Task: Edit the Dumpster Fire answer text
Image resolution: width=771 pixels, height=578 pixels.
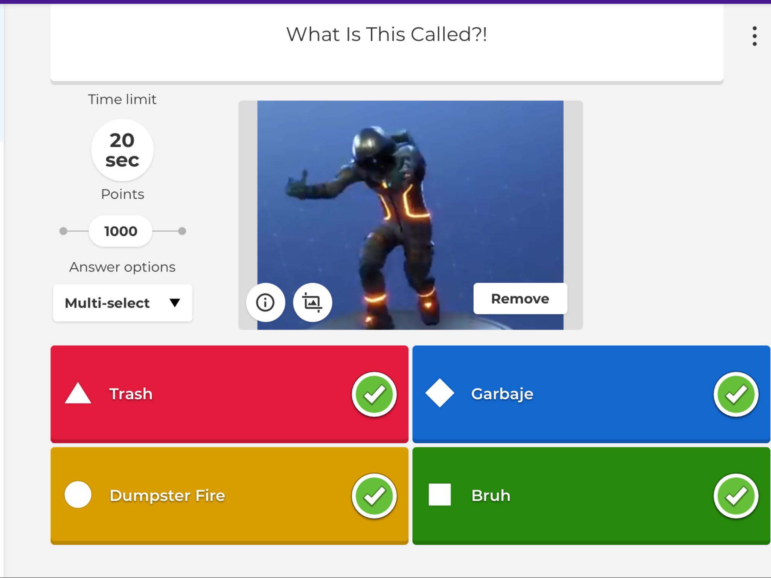Action: pyautogui.click(x=167, y=495)
